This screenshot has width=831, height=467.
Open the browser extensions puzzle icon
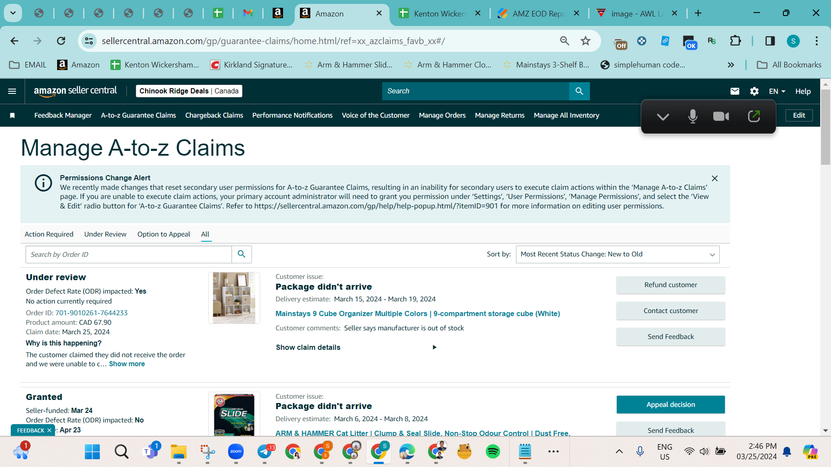point(735,41)
